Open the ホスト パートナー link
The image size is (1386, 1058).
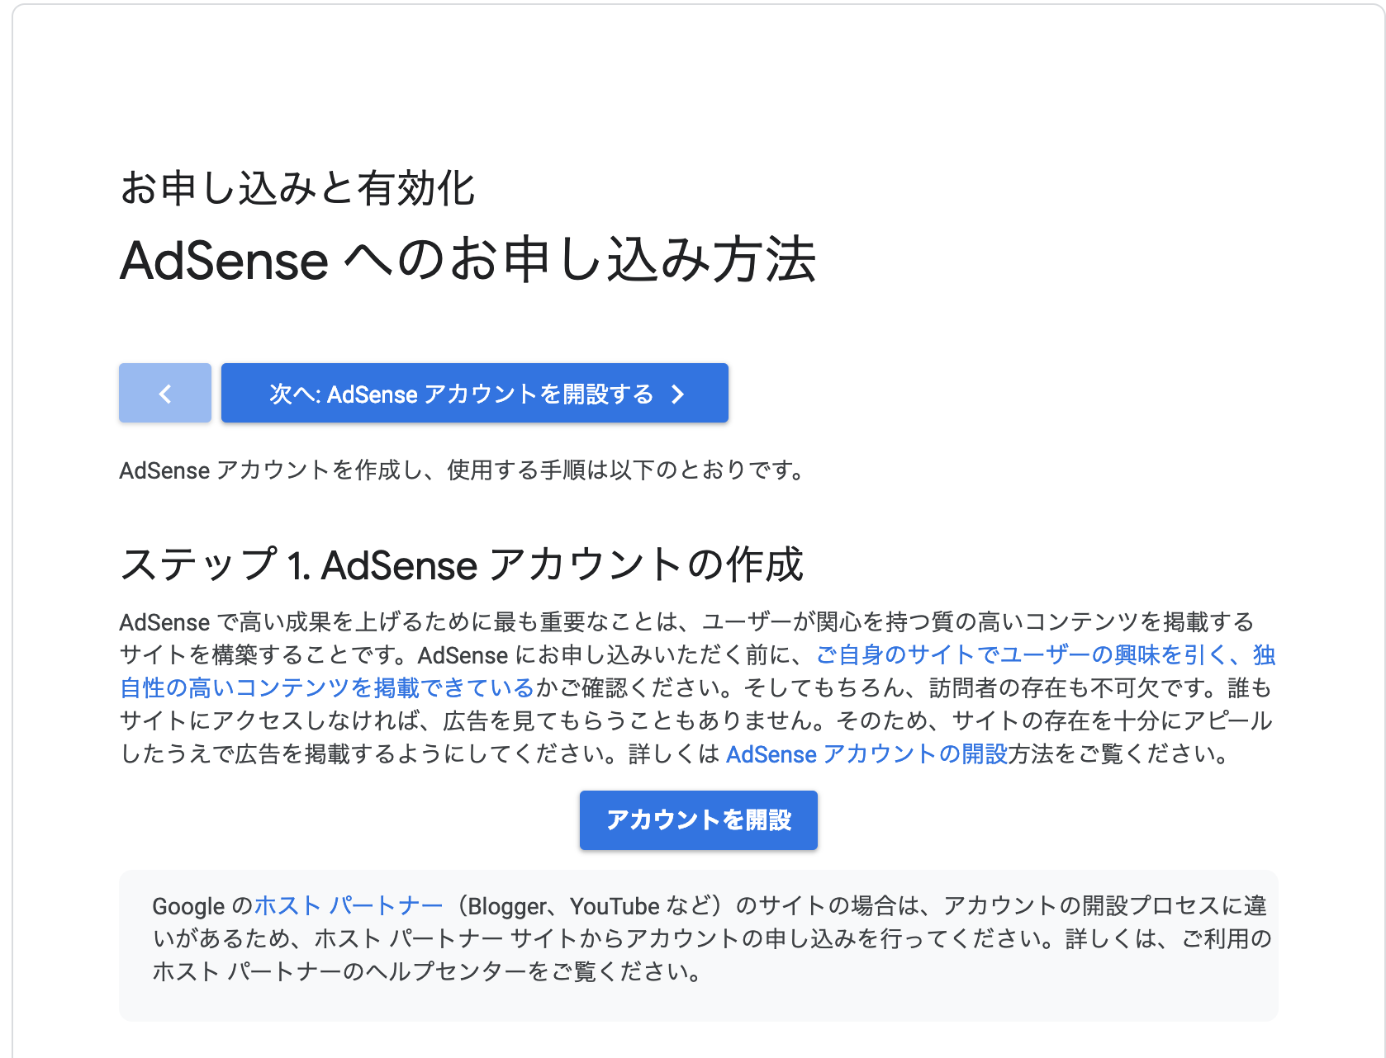349,905
